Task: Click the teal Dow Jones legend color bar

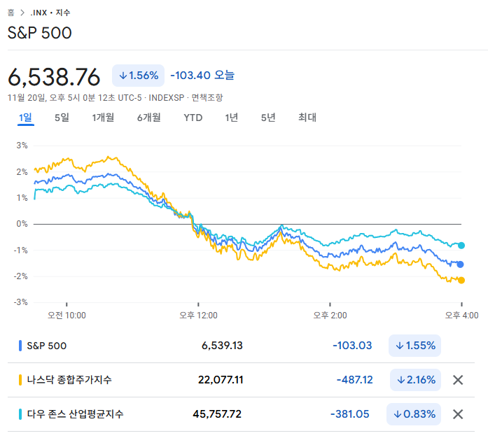Action: coord(20,414)
